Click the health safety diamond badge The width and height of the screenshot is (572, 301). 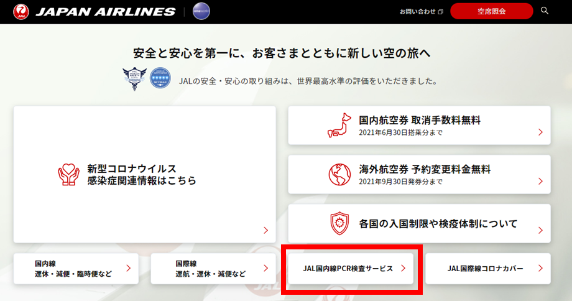pyautogui.click(x=135, y=78)
